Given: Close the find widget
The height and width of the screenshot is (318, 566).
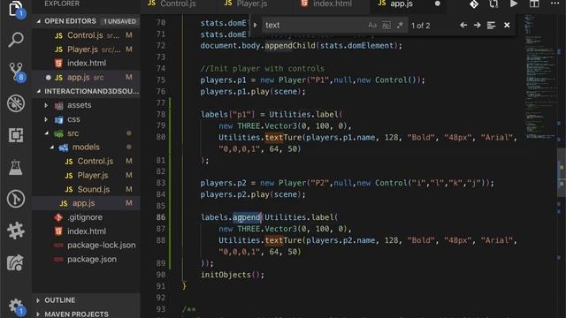Looking at the screenshot, I should tap(507, 25).
